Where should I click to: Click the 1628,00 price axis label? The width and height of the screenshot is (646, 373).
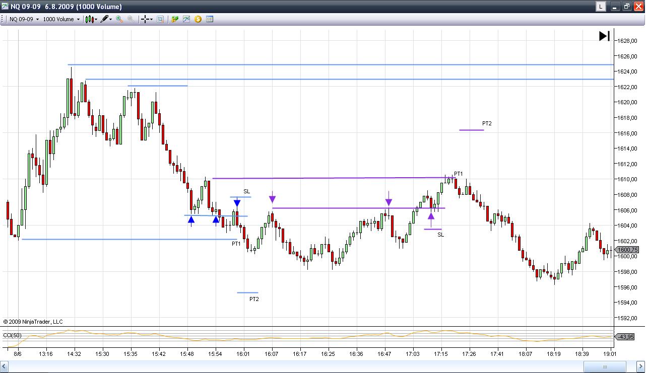(627, 41)
